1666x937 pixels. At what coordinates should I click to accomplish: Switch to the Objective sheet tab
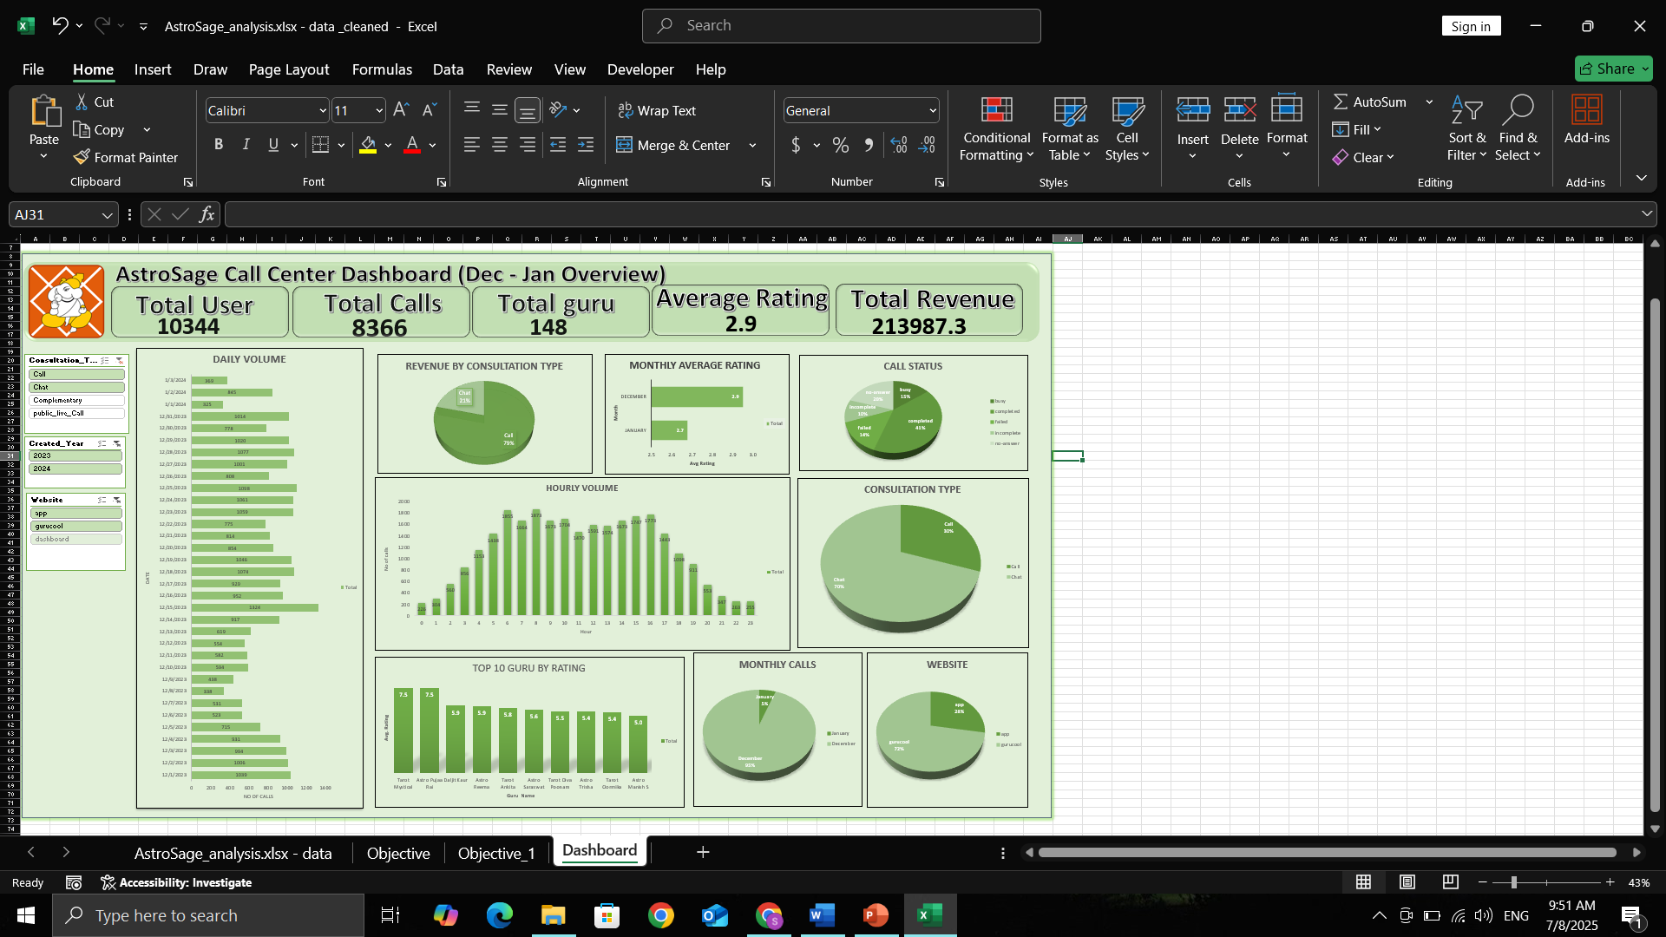[397, 853]
